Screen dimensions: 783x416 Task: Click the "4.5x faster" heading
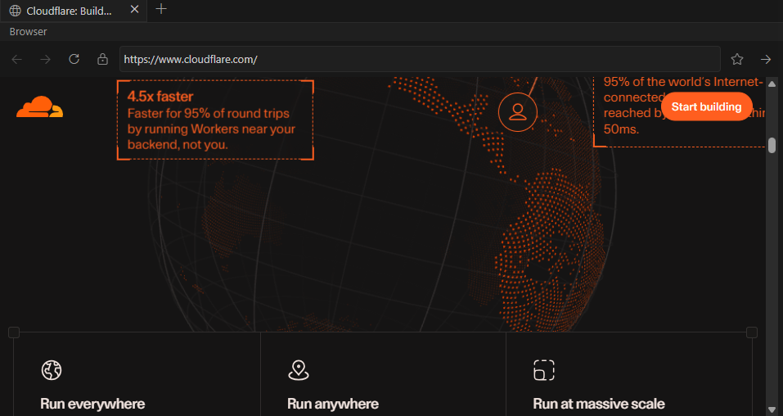[160, 96]
